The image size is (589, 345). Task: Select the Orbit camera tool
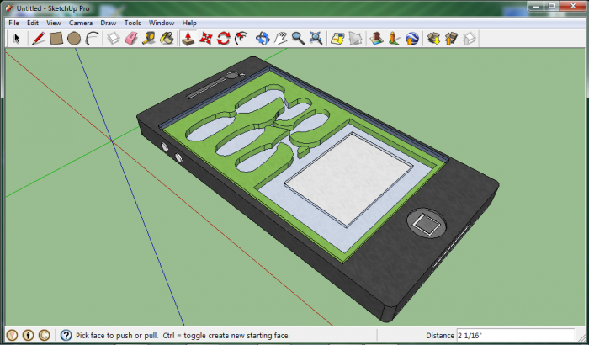[263, 39]
